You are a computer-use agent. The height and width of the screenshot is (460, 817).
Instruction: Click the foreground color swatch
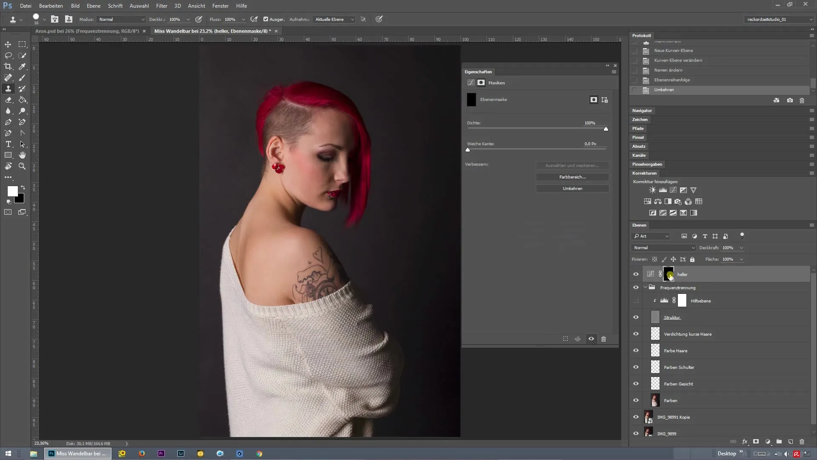pos(12,191)
